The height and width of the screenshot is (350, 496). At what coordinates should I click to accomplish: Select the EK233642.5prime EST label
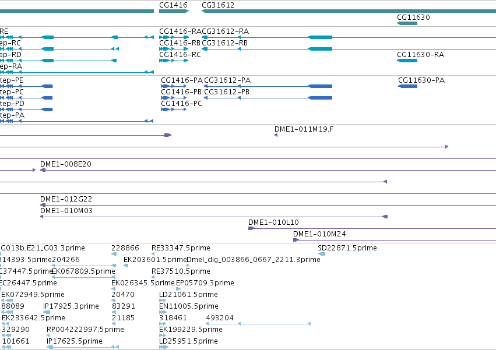point(34,318)
